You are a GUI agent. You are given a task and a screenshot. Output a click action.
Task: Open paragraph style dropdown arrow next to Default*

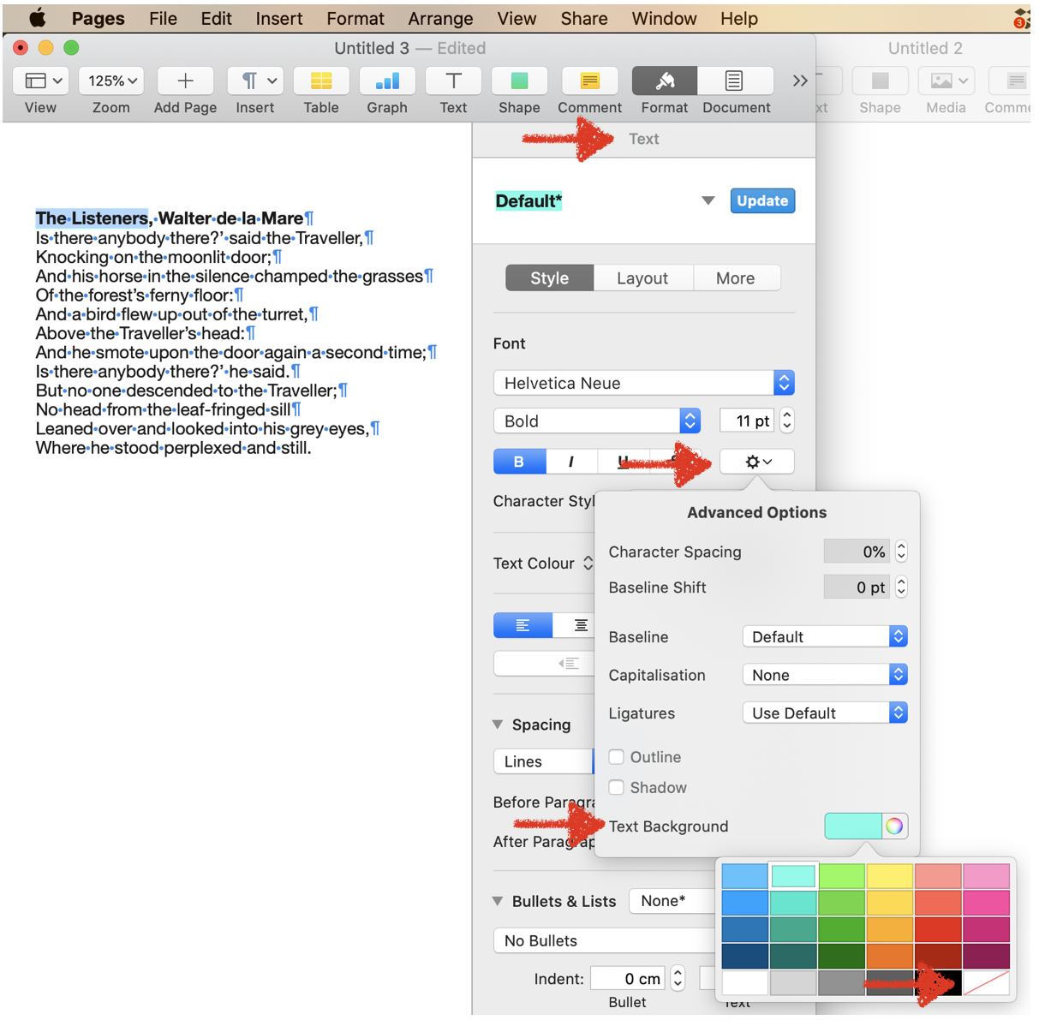click(708, 200)
